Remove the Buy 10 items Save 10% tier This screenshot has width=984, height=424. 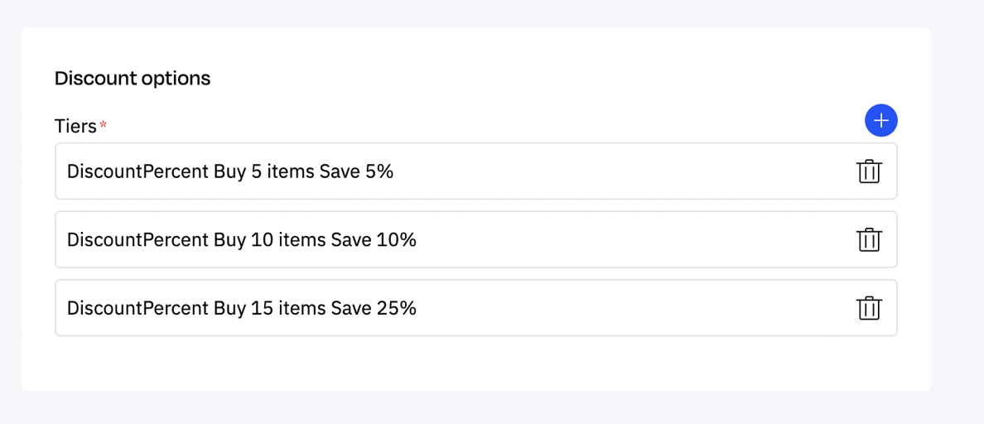click(x=868, y=240)
